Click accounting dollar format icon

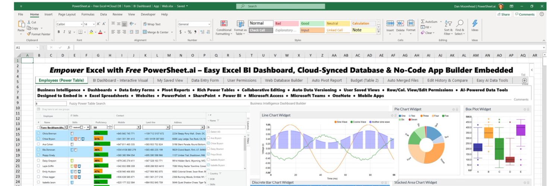(x=181, y=32)
